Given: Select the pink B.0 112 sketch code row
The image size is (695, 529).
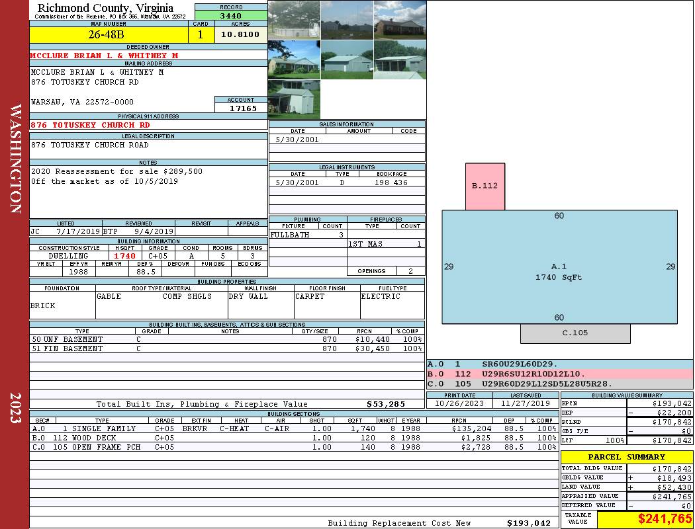Looking at the screenshot, I should [x=559, y=374].
